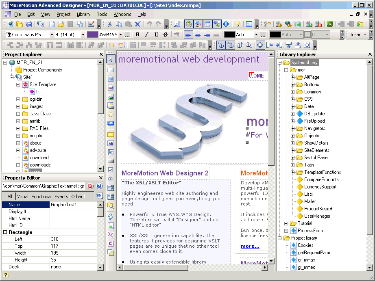
Task: Click the canvas horizontal scrollbar thumb
Action: coord(155,267)
